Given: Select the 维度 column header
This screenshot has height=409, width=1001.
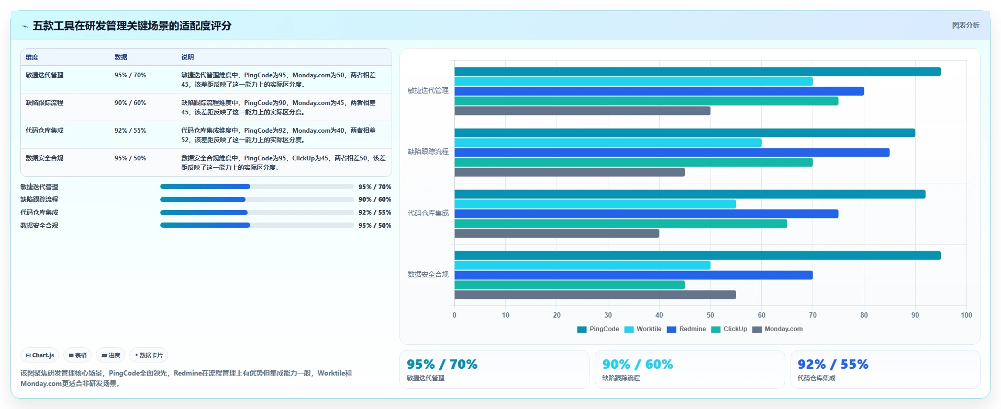Looking at the screenshot, I should (32, 57).
